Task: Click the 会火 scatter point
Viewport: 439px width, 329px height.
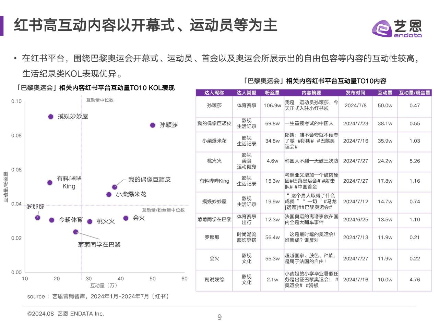Action: click(126, 218)
